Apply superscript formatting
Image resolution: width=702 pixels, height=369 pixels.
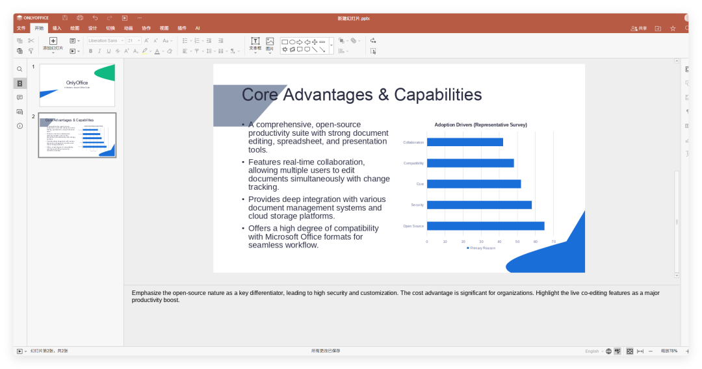click(x=127, y=51)
